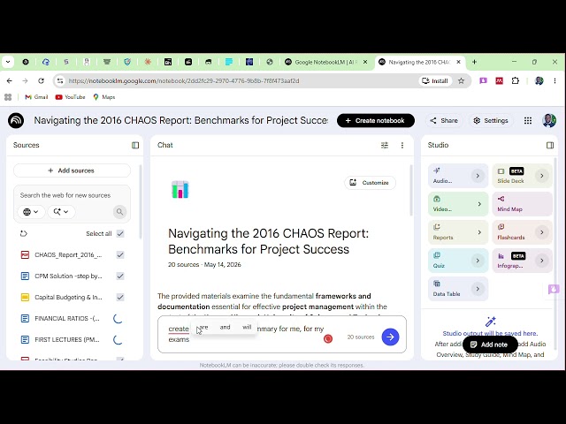The height and width of the screenshot is (424, 566).
Task: Uncheck Capital Budgeting source checkbox
Action: (x=120, y=297)
